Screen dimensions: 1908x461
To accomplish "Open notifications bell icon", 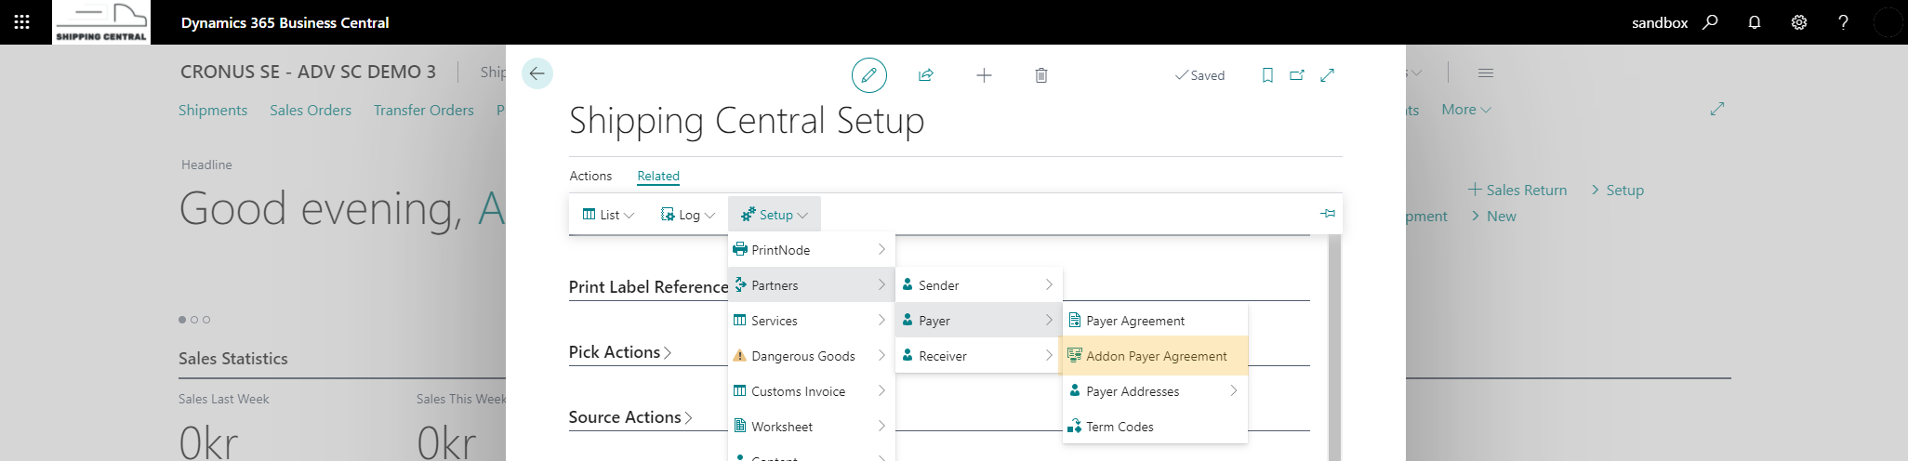I will click(1755, 22).
